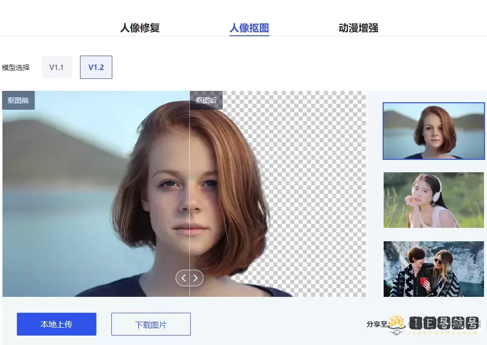Image resolution: width=487 pixels, height=345 pixels.
Task: Choose model version V1.2
Action: tap(96, 68)
